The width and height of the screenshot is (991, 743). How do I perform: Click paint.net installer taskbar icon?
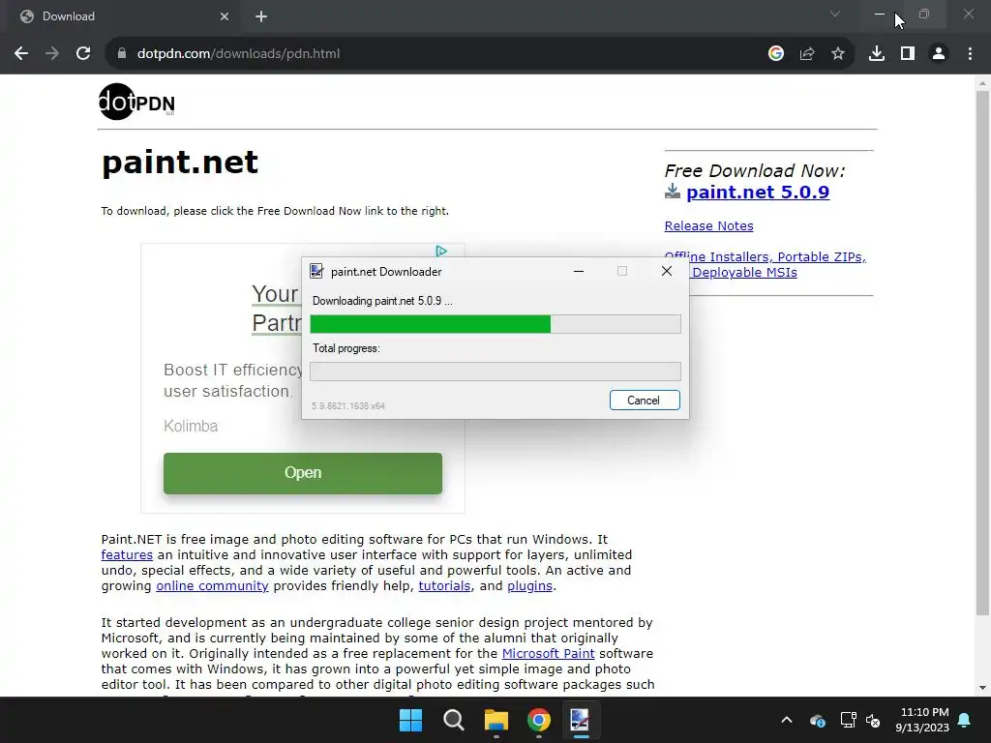(581, 720)
